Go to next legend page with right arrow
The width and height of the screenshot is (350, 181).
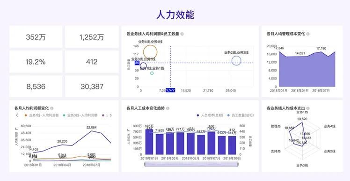click(111, 115)
